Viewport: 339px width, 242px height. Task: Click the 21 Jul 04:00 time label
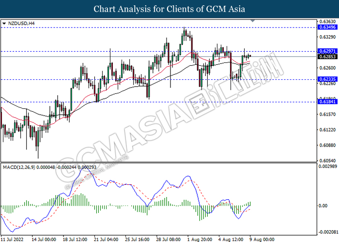pos(106,240)
